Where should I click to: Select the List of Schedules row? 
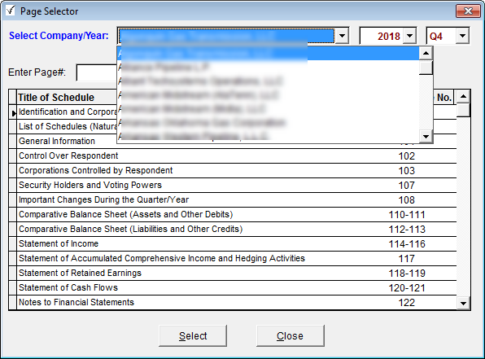click(x=68, y=126)
